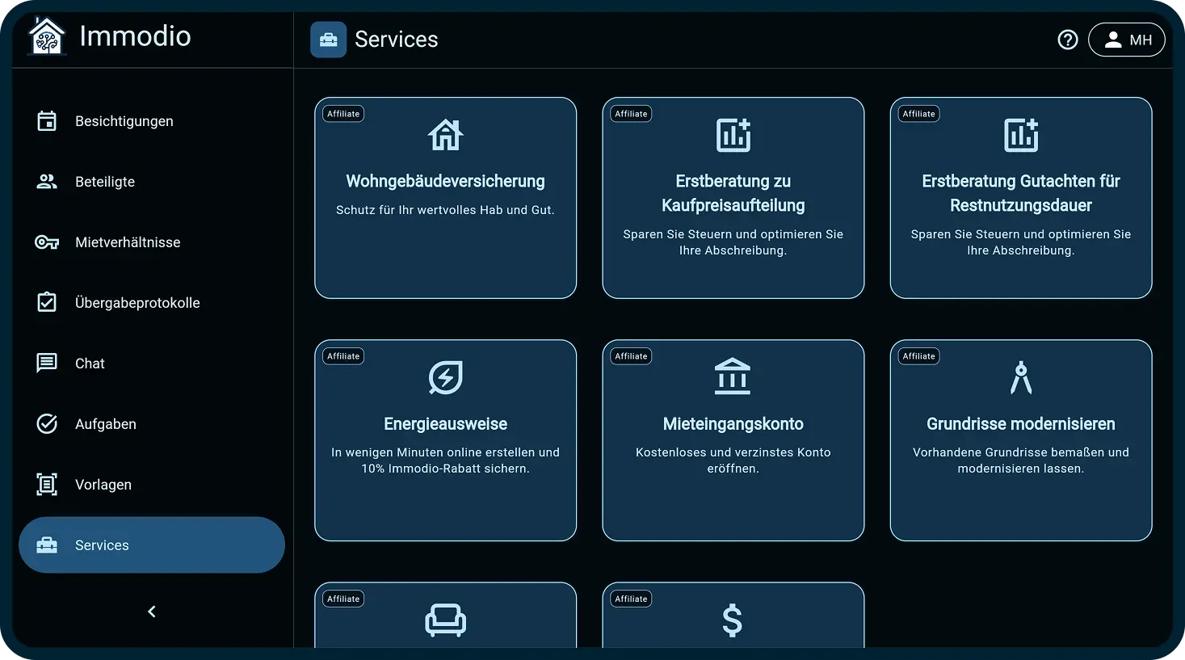Open Übergabeprotokolle section
The image size is (1185, 660).
tap(152, 303)
